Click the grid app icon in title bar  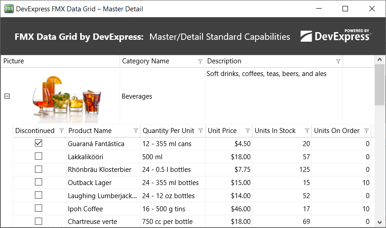(x=9, y=9)
